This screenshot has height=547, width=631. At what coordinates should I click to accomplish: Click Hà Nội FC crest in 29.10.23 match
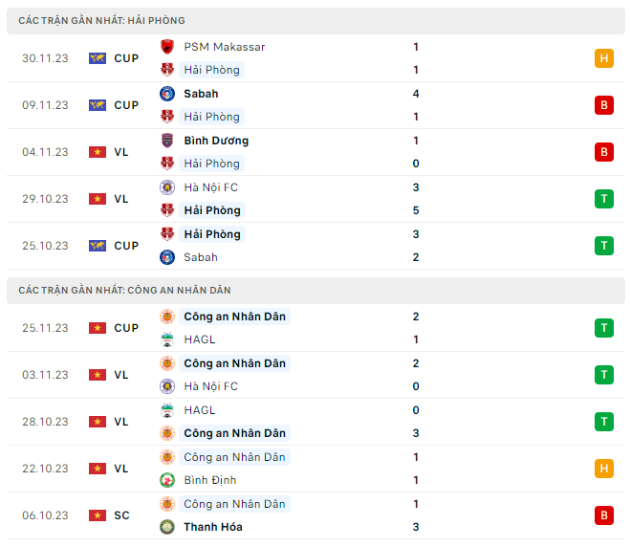coord(167,187)
